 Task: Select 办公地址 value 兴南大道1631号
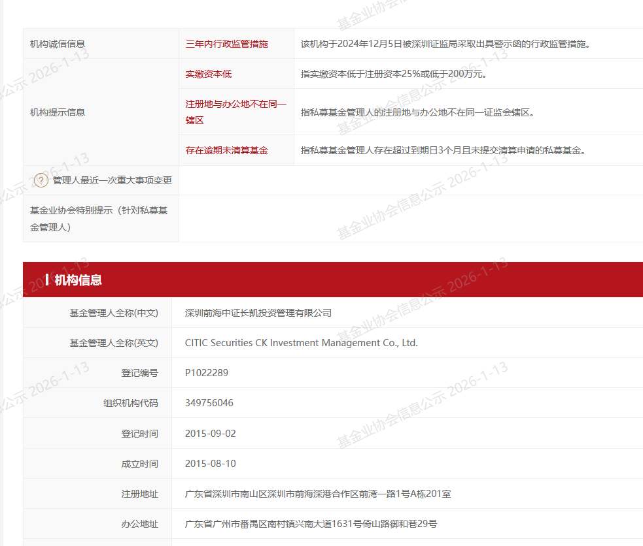pyautogui.click(x=311, y=524)
